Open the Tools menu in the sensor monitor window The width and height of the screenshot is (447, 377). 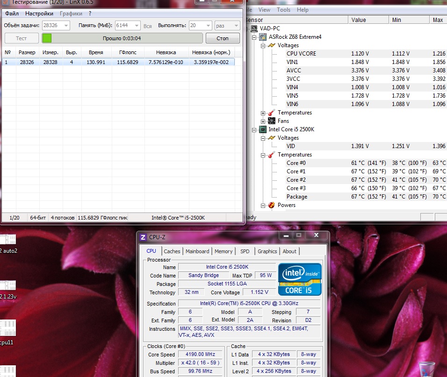(283, 10)
